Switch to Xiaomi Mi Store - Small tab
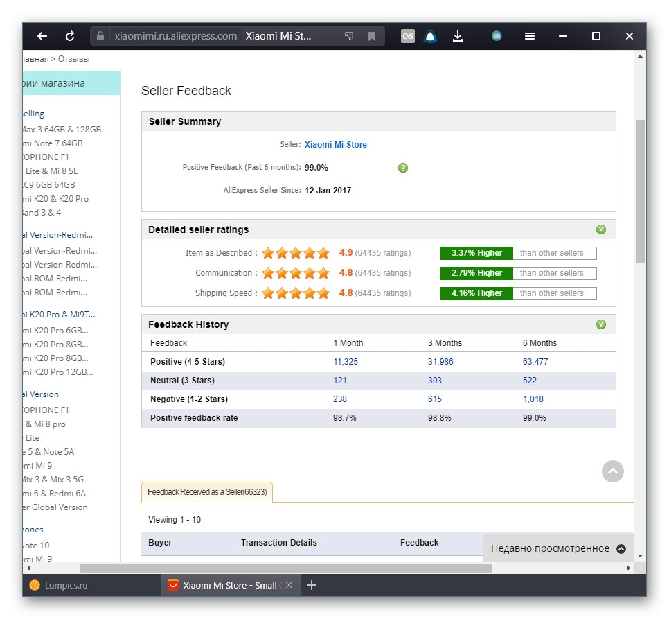 pos(231,585)
